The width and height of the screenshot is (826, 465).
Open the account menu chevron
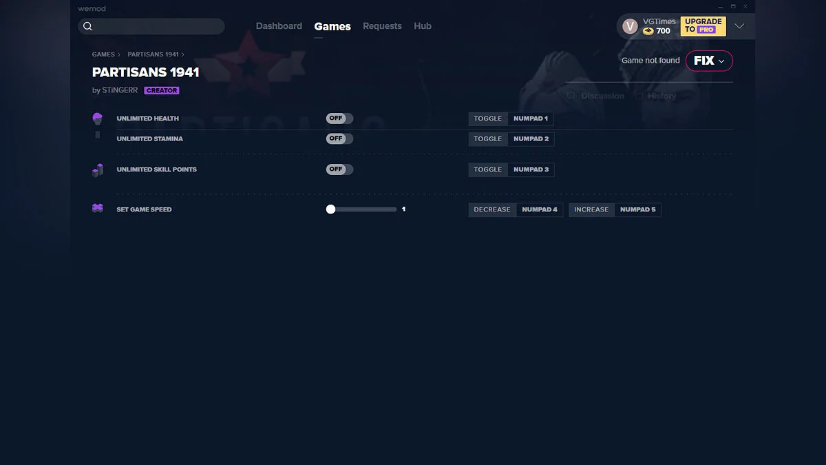coord(739,26)
